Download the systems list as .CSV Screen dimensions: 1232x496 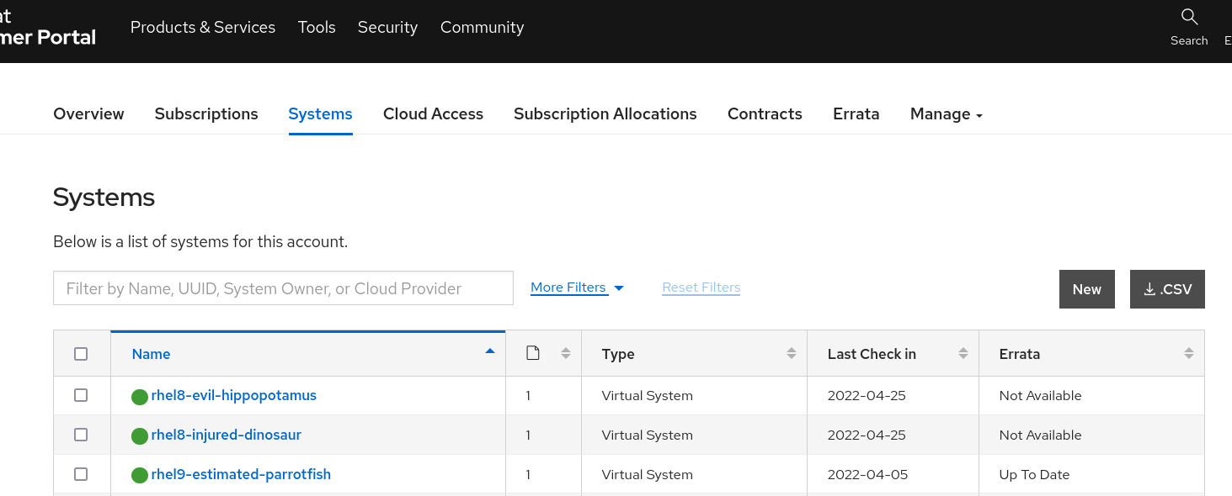[x=1167, y=289]
